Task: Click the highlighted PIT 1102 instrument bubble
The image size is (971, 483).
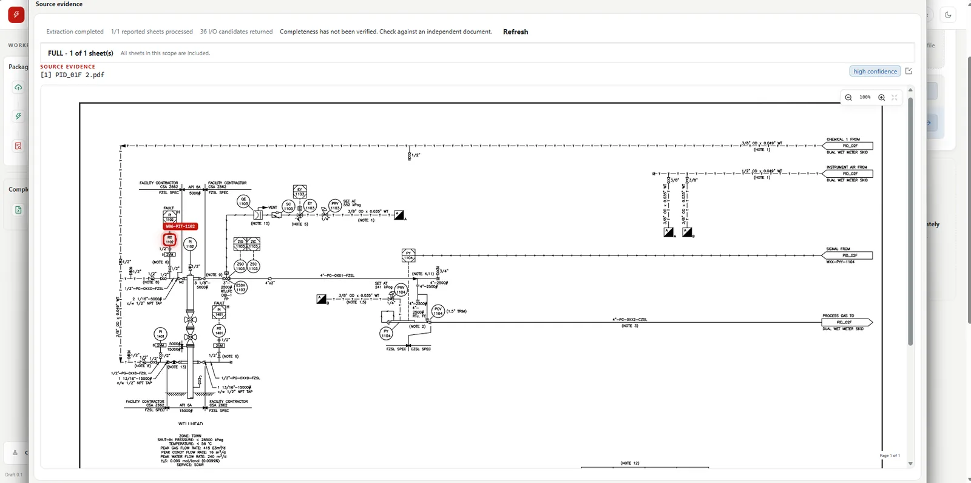Action: point(169,240)
